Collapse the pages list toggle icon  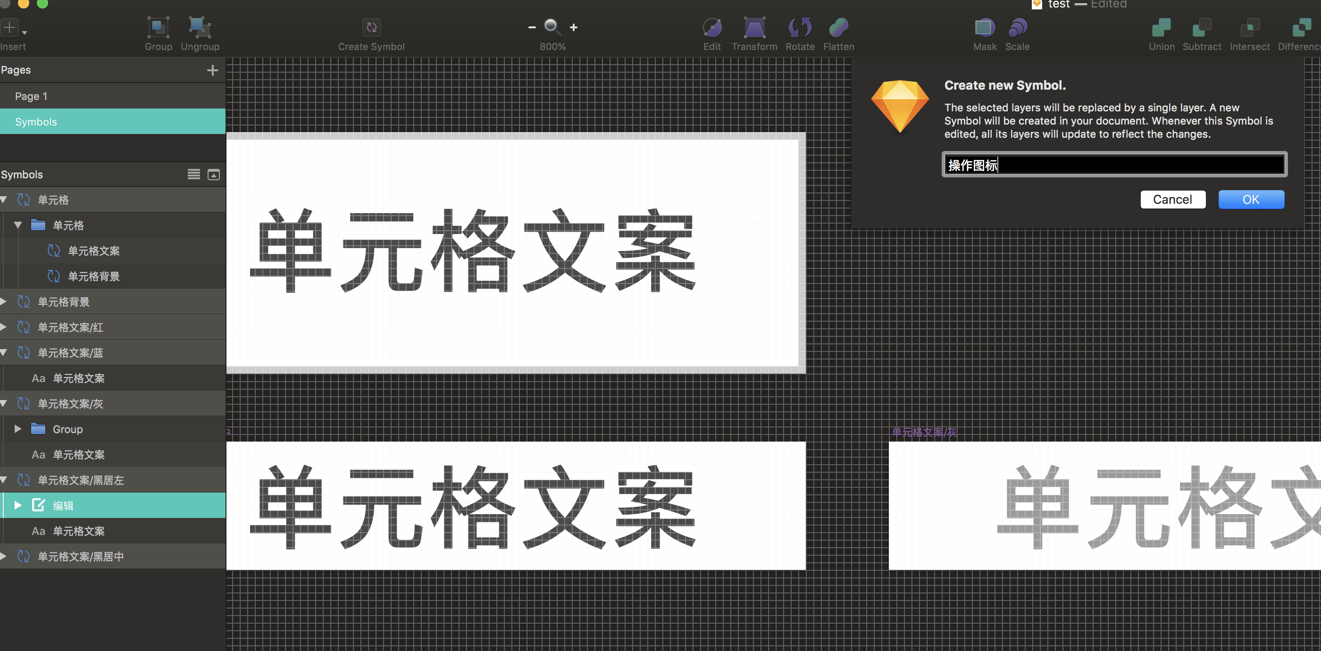[x=213, y=174]
